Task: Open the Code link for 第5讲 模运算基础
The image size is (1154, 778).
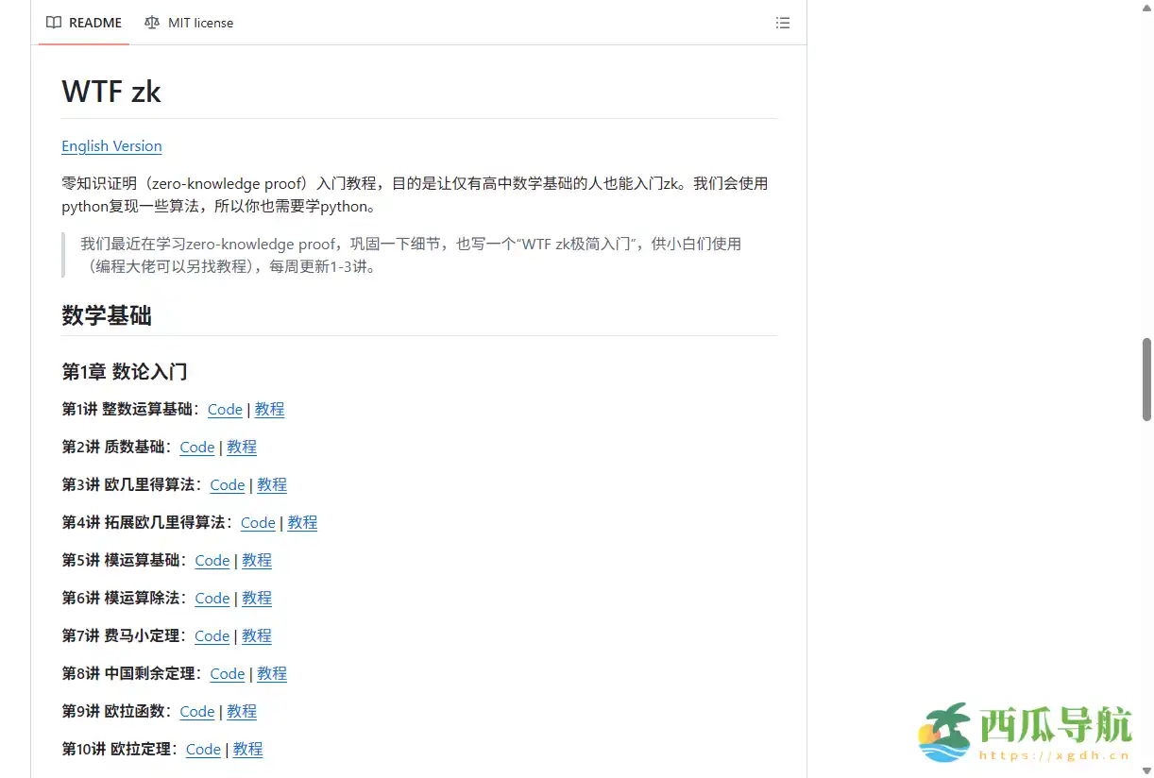Action: tap(212, 560)
